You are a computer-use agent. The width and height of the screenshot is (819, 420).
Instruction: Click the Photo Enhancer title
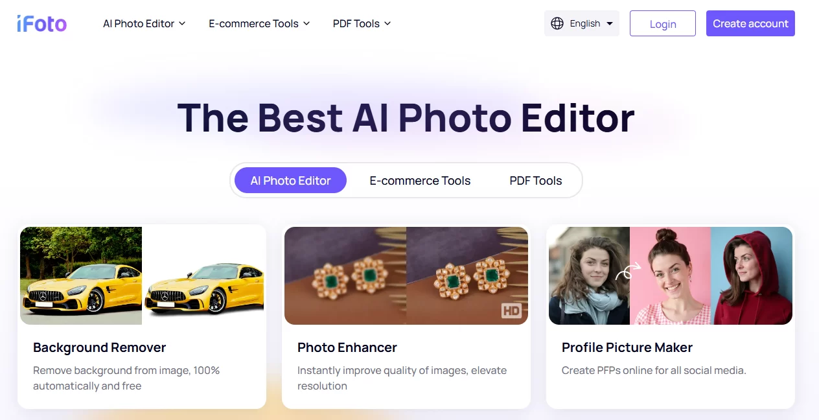(347, 347)
